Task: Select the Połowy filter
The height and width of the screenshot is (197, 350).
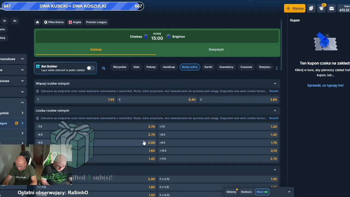Action: pos(151,67)
